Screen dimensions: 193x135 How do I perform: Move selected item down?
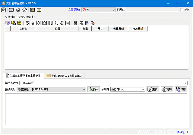point(39,23)
